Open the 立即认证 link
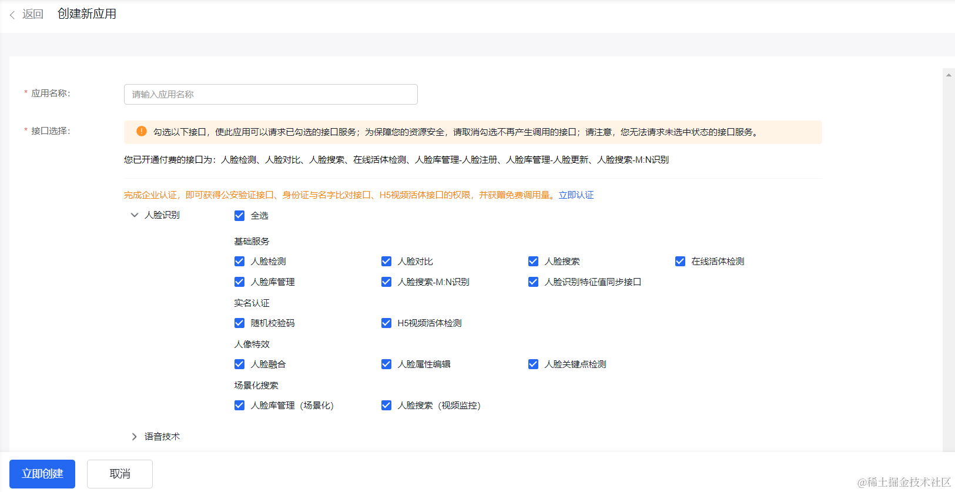 (x=576, y=195)
